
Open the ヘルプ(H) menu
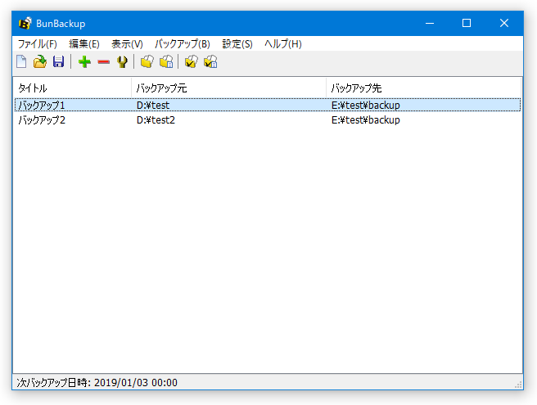click(x=283, y=44)
